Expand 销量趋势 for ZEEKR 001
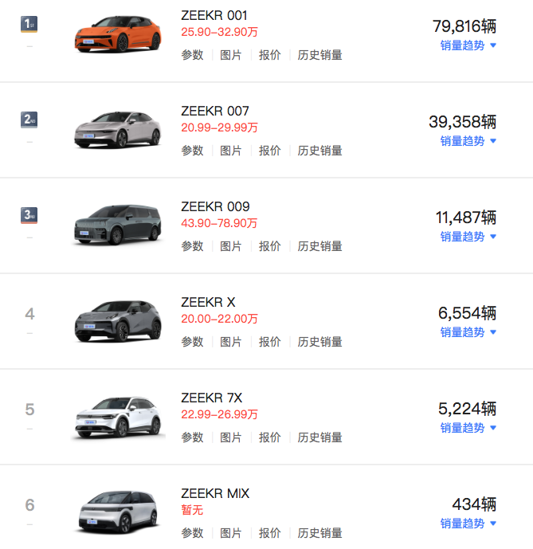 point(468,45)
